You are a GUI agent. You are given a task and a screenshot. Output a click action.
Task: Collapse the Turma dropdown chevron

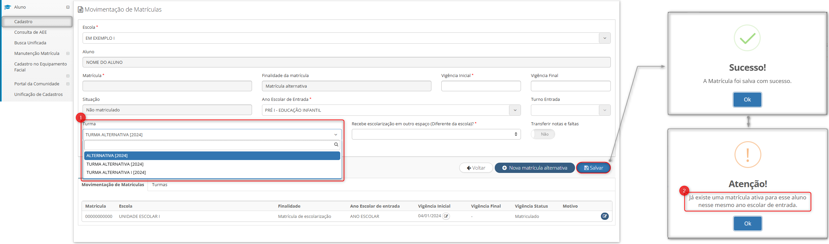(x=336, y=135)
